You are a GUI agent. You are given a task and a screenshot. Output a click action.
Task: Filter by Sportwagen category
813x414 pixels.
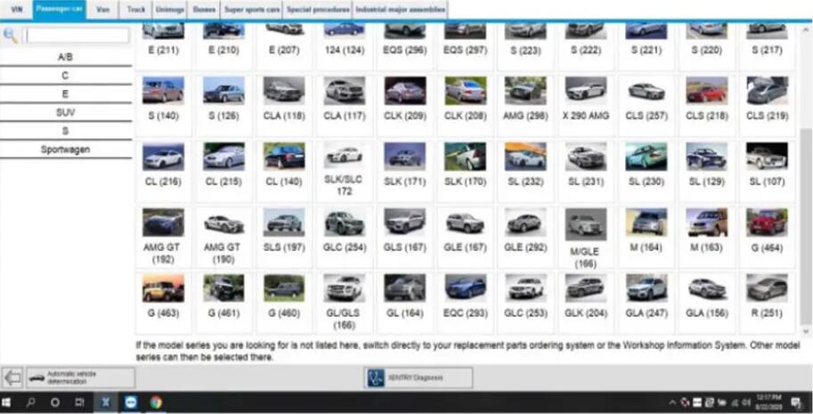tap(65, 150)
